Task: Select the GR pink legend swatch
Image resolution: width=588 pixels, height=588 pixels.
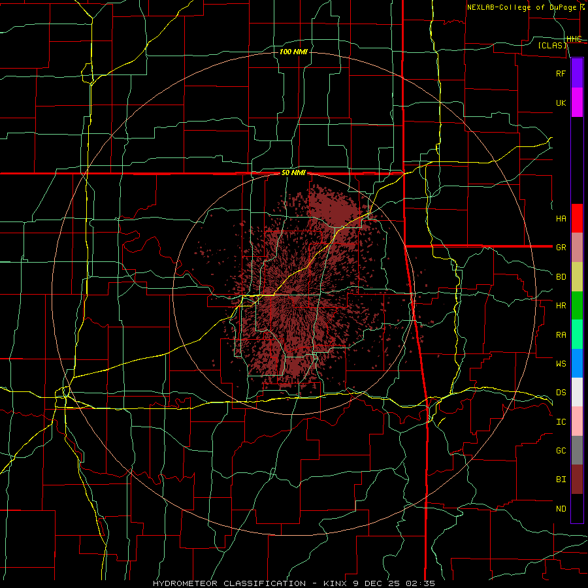Action: coord(577,248)
